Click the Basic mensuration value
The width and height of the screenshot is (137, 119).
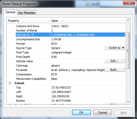point(54,79)
